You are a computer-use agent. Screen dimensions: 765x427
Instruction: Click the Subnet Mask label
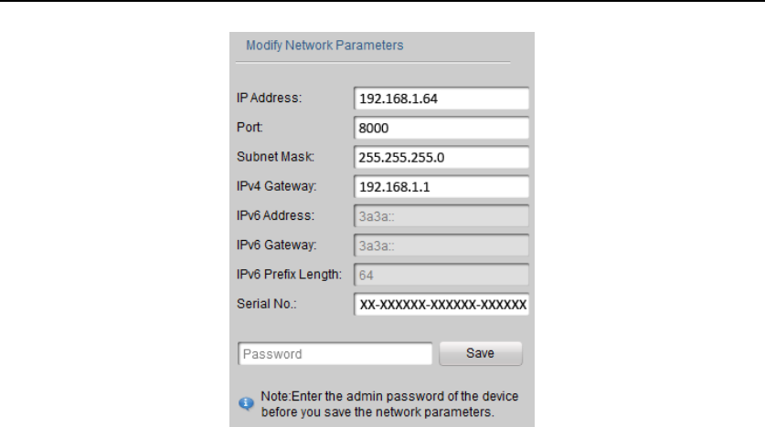coord(275,157)
